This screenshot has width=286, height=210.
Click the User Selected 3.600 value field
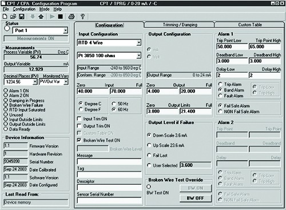tap(196, 165)
